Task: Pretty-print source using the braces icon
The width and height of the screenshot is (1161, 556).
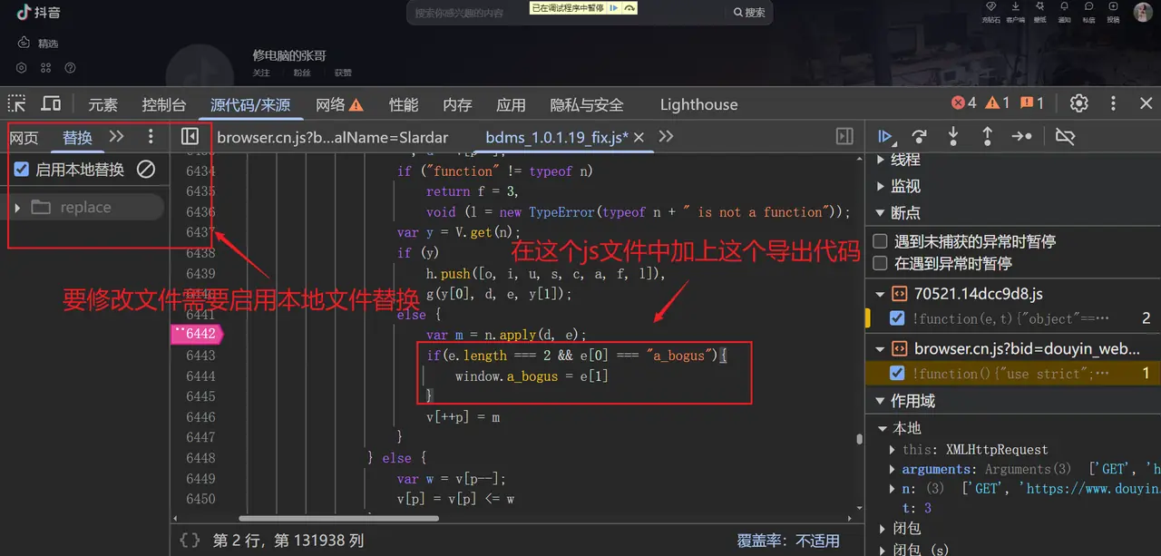Action: coord(190,540)
